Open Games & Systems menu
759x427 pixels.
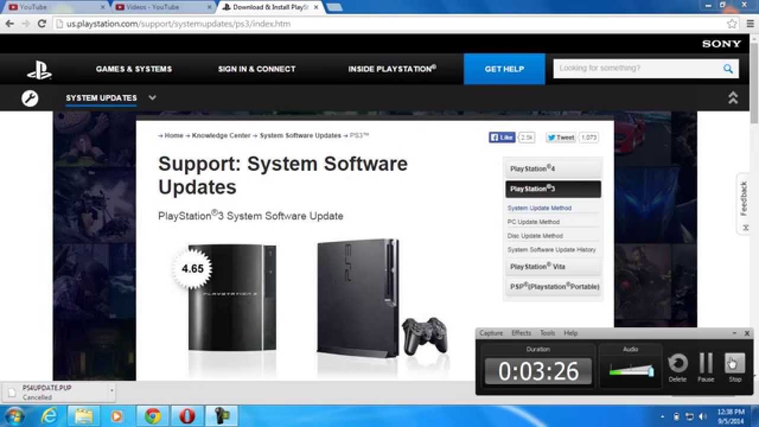(x=134, y=69)
